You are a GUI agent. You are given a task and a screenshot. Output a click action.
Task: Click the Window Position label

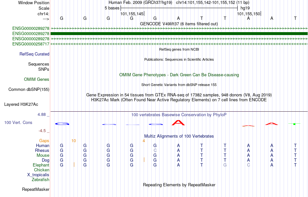click(x=34, y=3)
